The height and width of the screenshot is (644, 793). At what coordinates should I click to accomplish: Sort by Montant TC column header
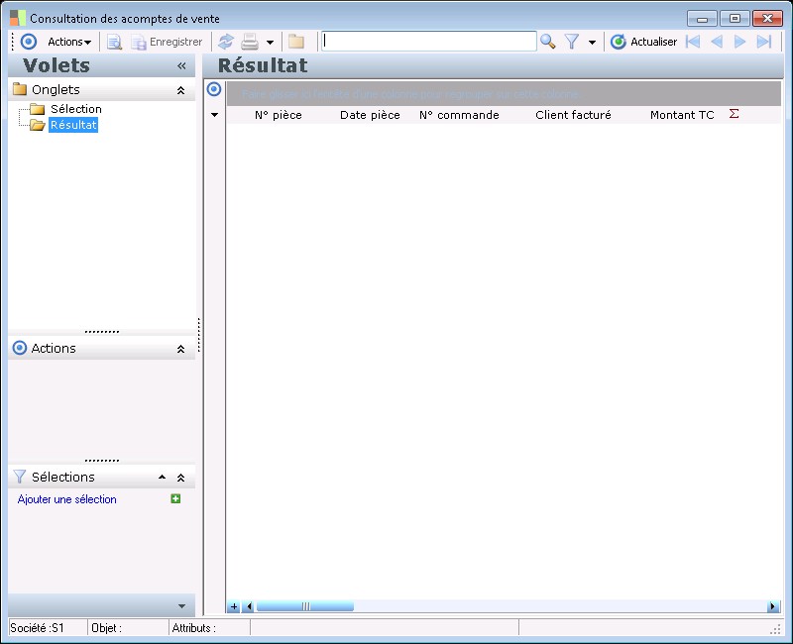click(x=682, y=115)
